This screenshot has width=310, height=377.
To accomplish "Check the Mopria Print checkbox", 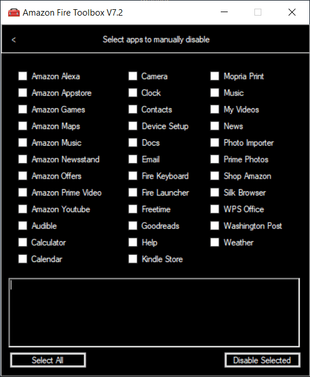I will (x=214, y=76).
